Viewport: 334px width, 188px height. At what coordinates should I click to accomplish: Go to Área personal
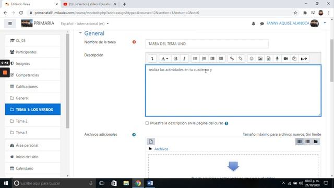33,145
